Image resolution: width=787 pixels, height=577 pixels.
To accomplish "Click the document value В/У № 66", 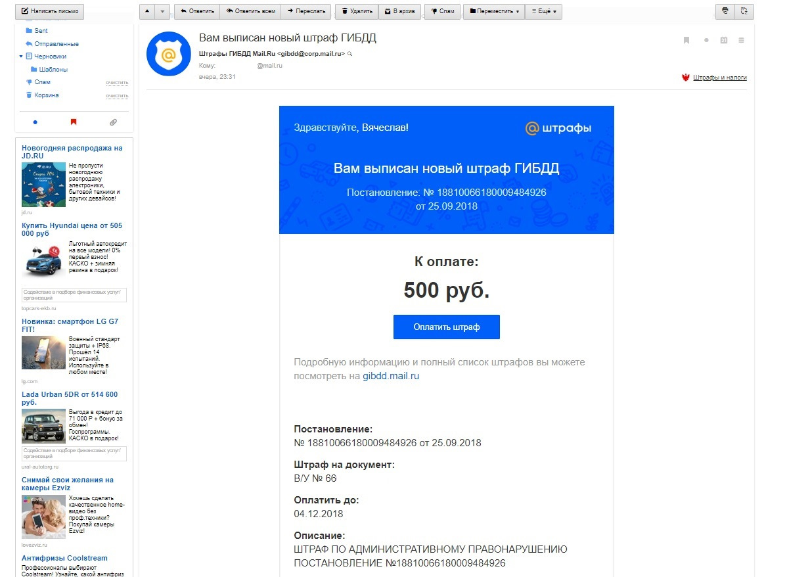I will coord(315,478).
